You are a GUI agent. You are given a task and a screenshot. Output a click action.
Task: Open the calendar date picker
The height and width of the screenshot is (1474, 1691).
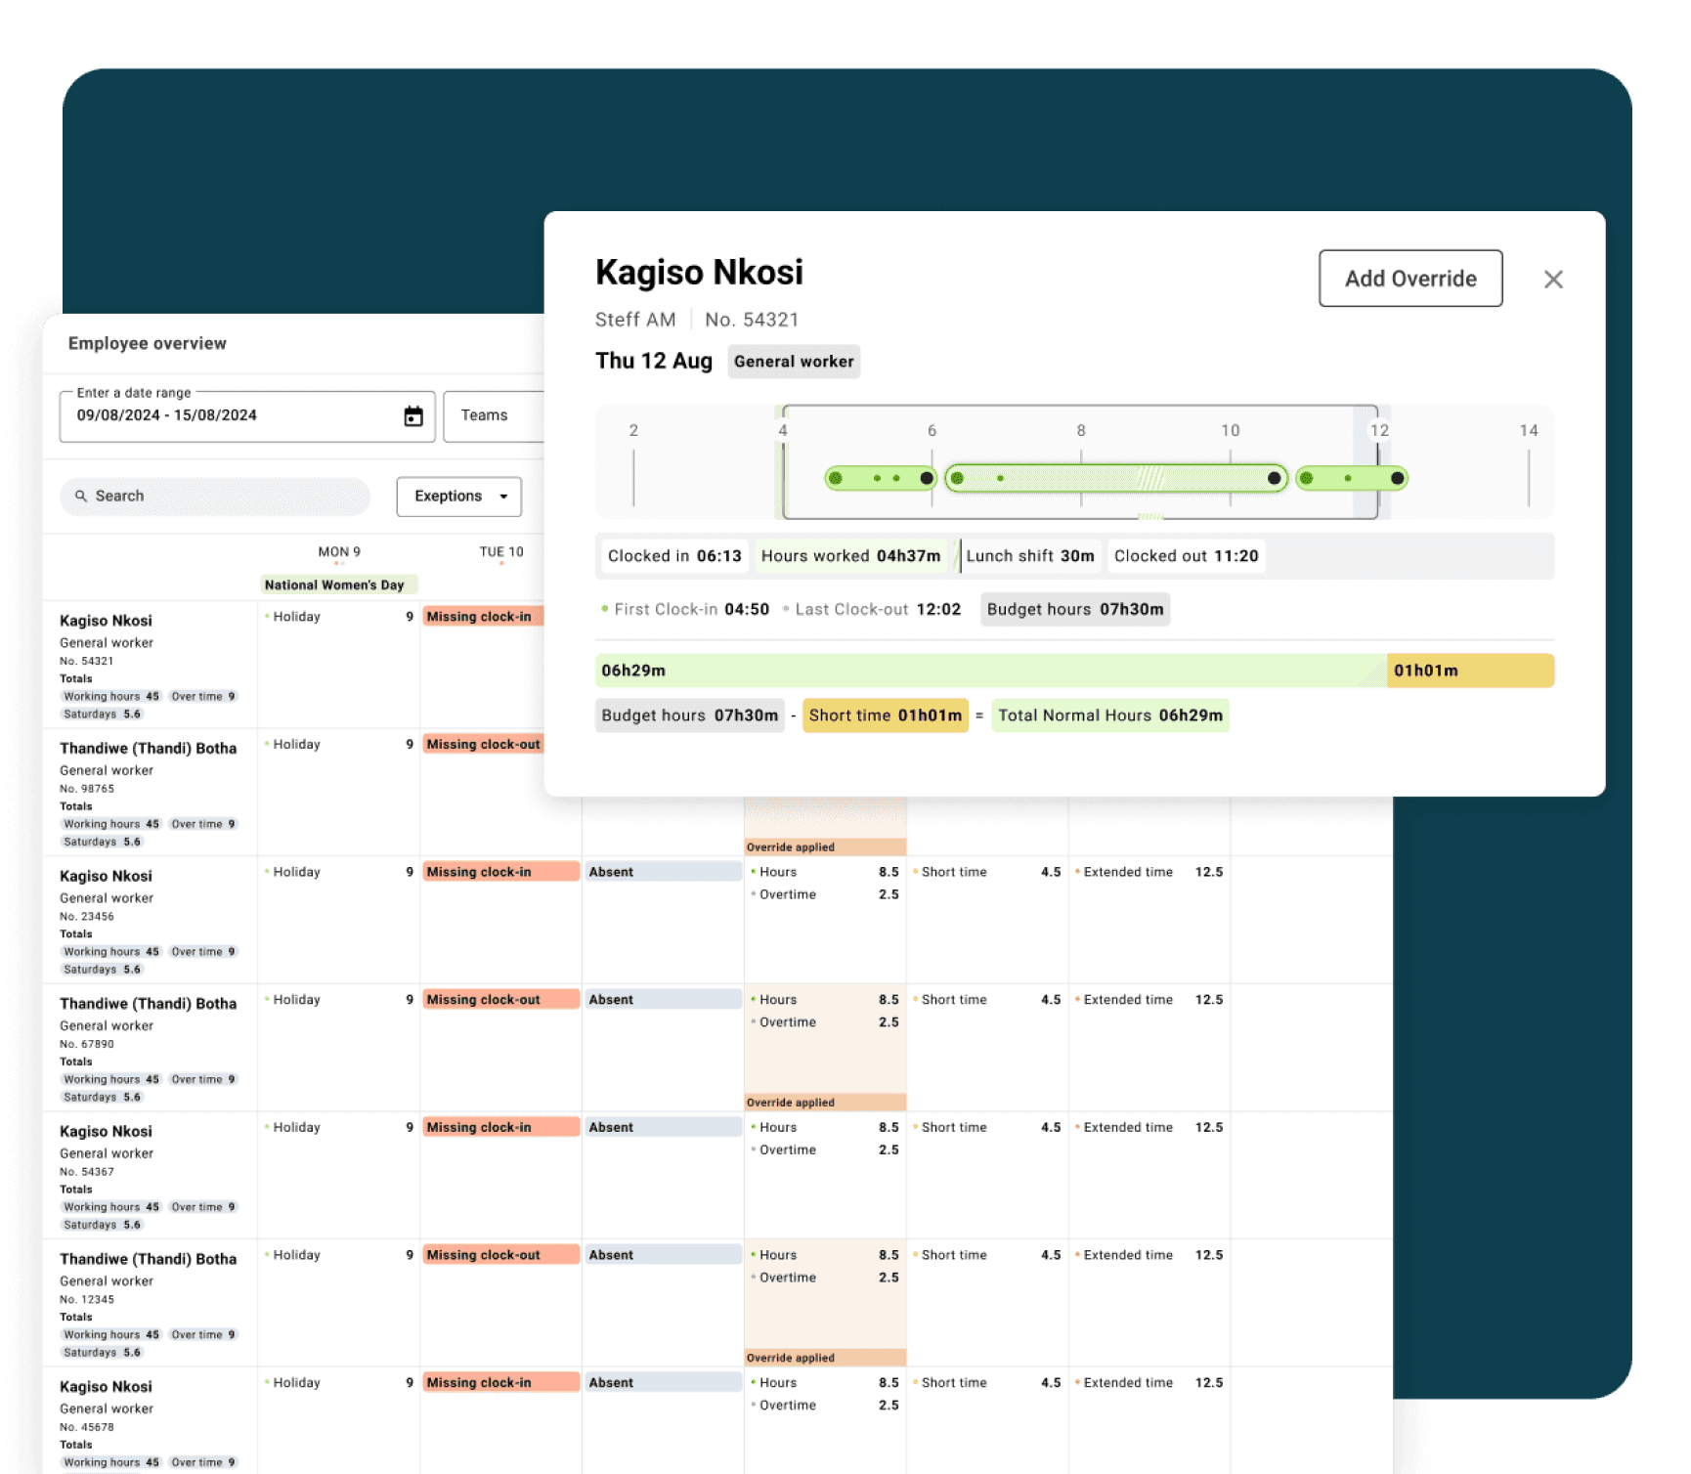pos(412,415)
